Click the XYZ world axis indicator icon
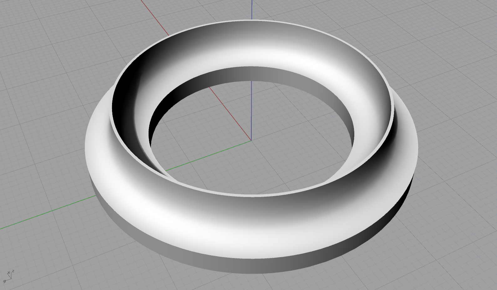This screenshot has height=290, width=497. (x=9, y=277)
